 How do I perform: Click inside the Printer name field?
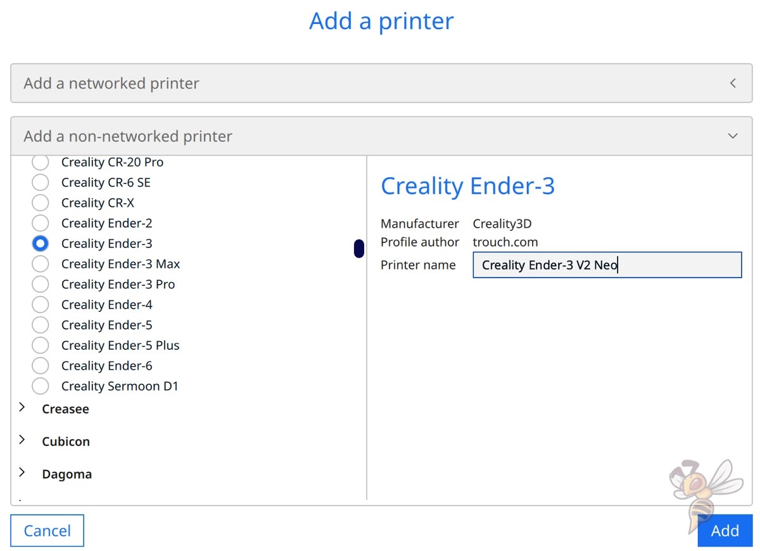click(x=607, y=264)
